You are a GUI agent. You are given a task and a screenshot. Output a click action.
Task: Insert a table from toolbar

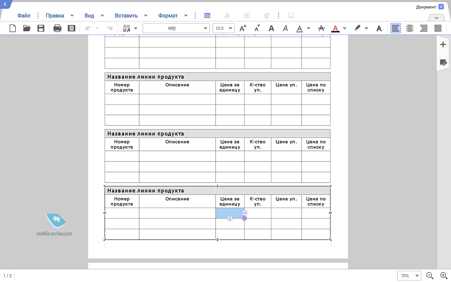(208, 16)
